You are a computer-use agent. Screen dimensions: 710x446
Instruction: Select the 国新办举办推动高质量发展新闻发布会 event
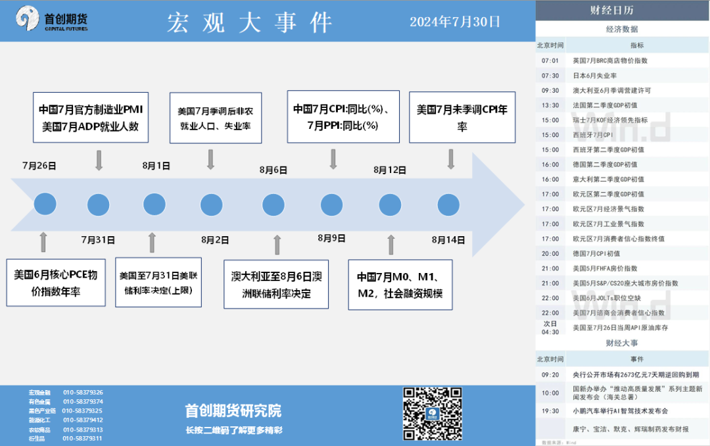point(622,393)
